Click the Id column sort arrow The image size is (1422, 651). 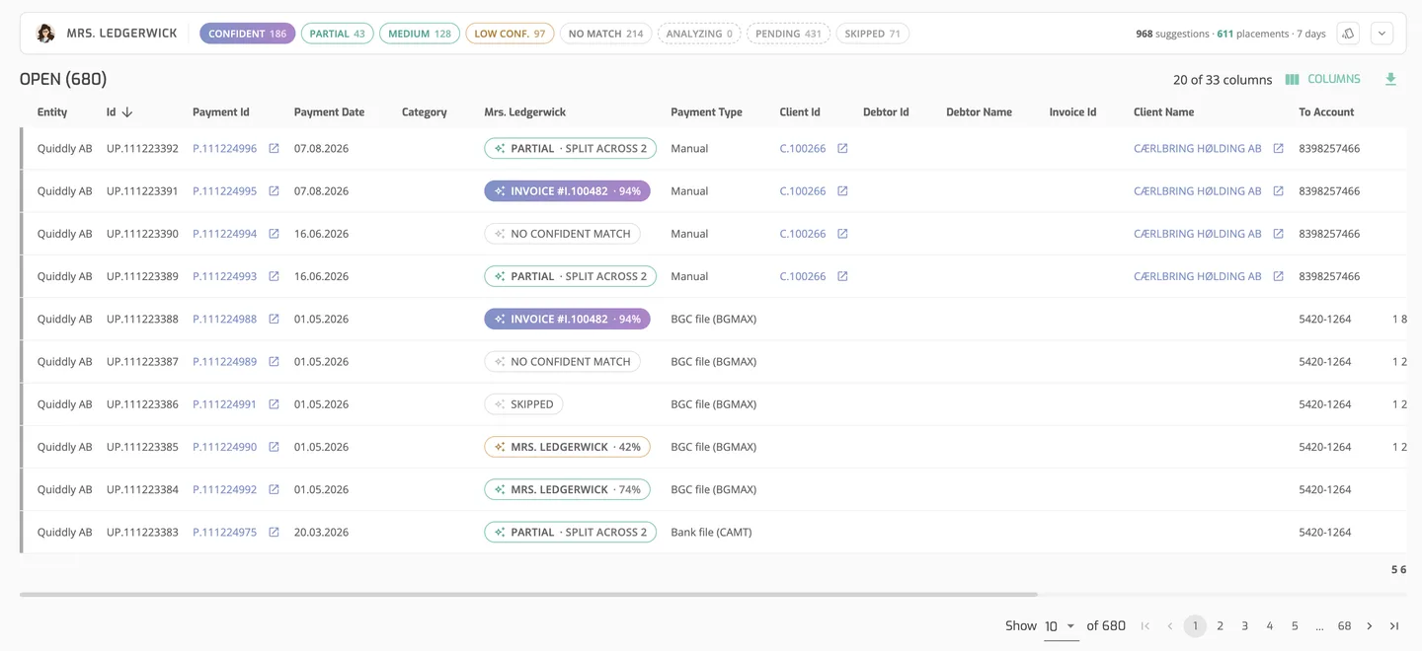127,112
